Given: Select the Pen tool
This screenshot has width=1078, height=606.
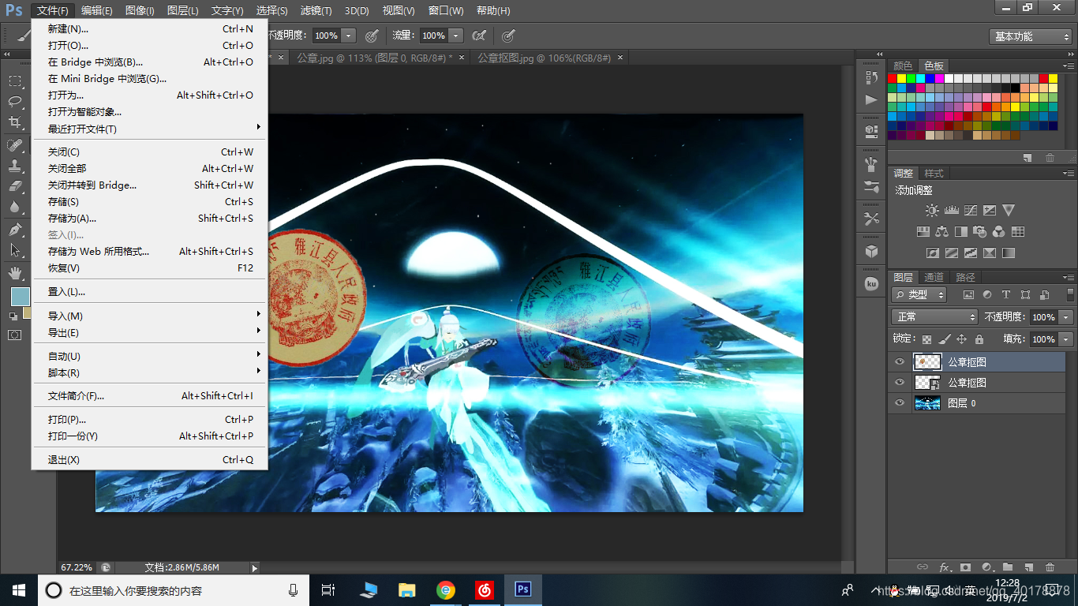Looking at the screenshot, I should [15, 230].
